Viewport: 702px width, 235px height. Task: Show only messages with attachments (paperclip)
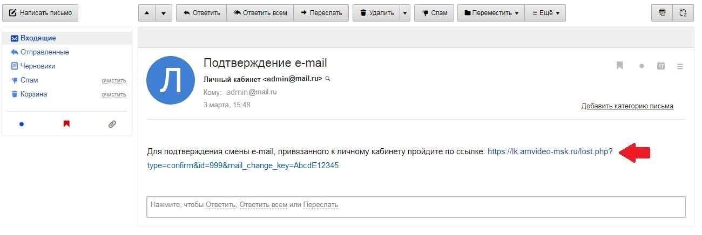112,124
